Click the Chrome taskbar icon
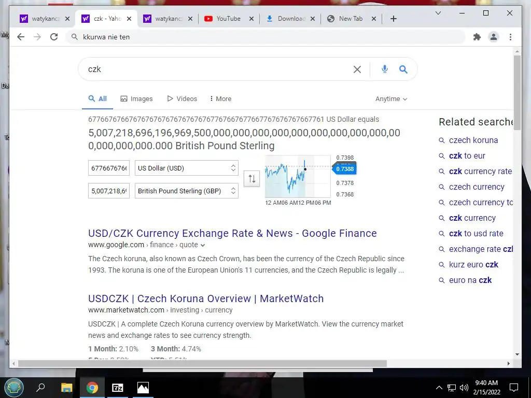531x398 pixels. [x=92, y=388]
